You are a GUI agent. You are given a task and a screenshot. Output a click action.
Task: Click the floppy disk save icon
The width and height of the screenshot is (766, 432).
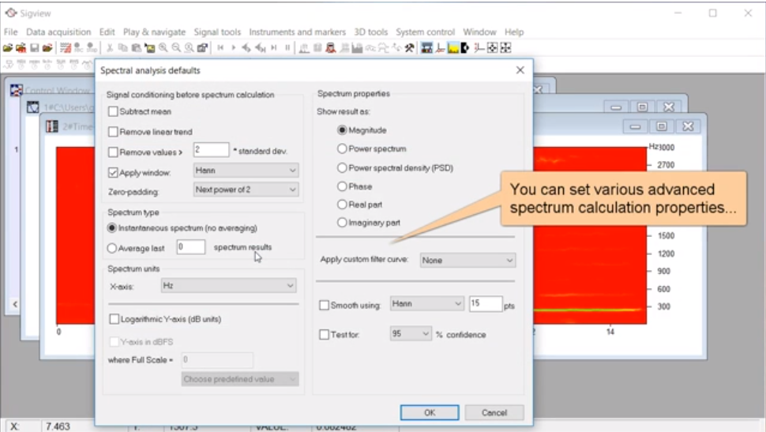(35, 48)
